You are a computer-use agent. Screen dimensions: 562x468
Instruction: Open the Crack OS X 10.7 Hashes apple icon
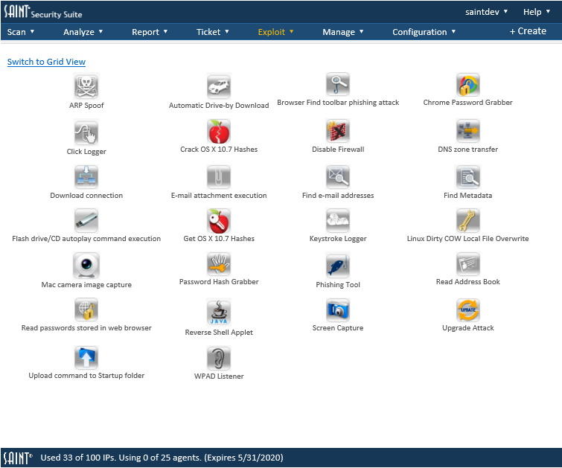pyautogui.click(x=219, y=131)
